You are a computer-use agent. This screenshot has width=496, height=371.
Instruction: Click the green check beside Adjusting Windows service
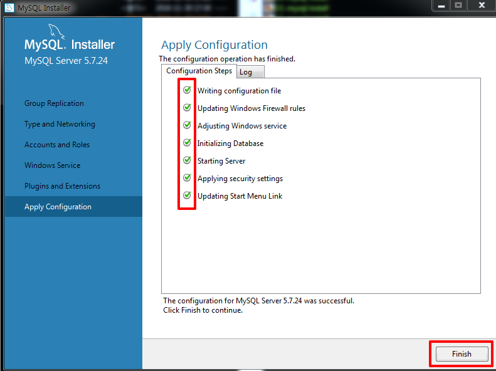tap(187, 125)
